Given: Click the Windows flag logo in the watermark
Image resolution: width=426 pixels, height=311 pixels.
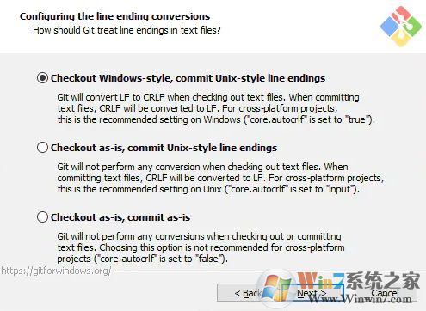Looking at the screenshot, I should tap(277, 288).
